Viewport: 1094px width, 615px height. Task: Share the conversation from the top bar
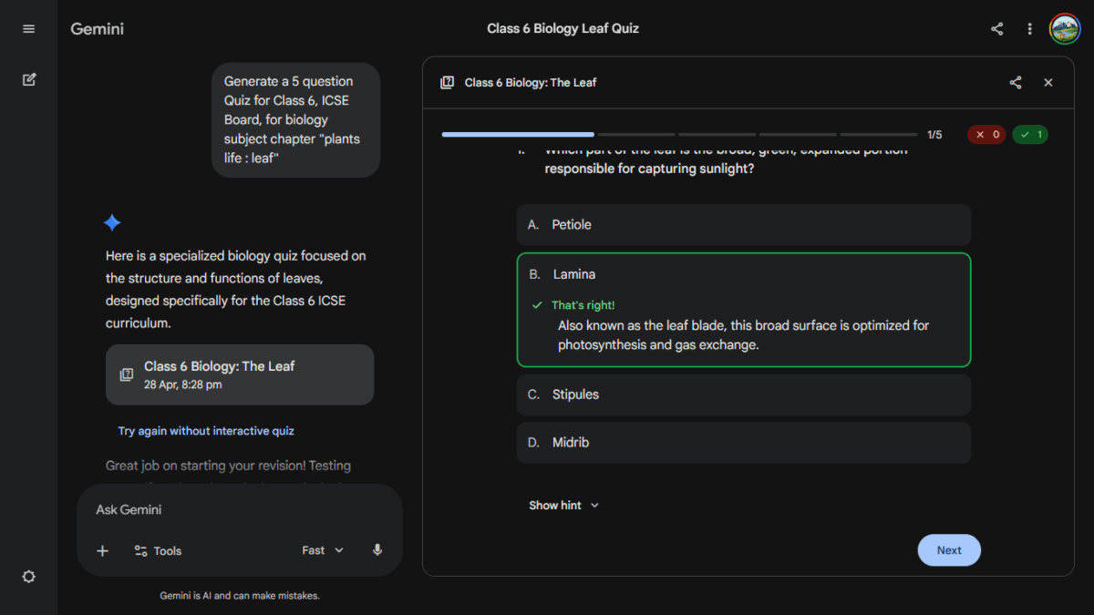coord(996,29)
